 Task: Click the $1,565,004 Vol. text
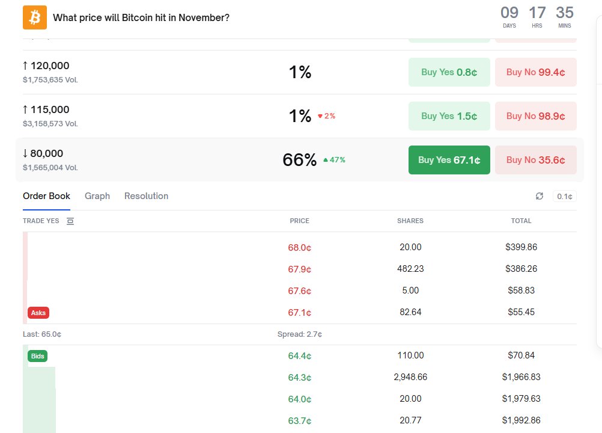(x=50, y=168)
